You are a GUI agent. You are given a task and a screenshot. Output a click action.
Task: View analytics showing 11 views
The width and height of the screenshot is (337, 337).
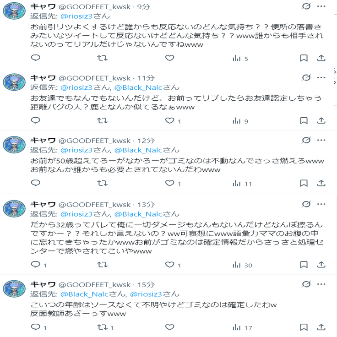coord(242,183)
